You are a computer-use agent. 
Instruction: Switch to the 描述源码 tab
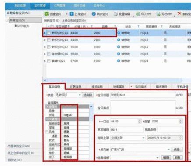pos(161,87)
